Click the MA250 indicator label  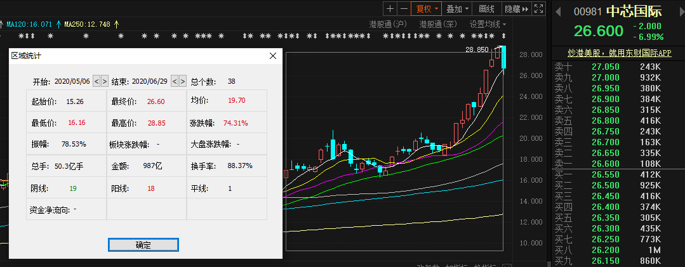pyautogui.click(x=87, y=24)
